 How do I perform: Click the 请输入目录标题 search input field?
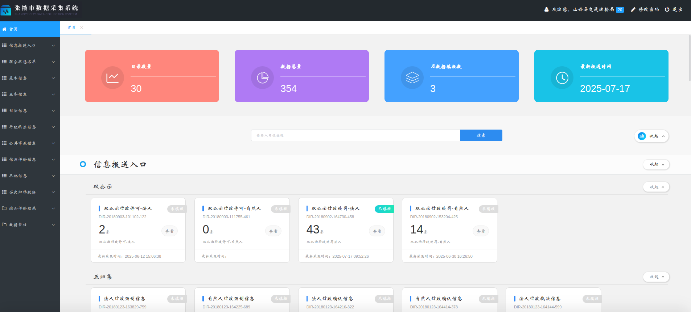click(x=355, y=135)
